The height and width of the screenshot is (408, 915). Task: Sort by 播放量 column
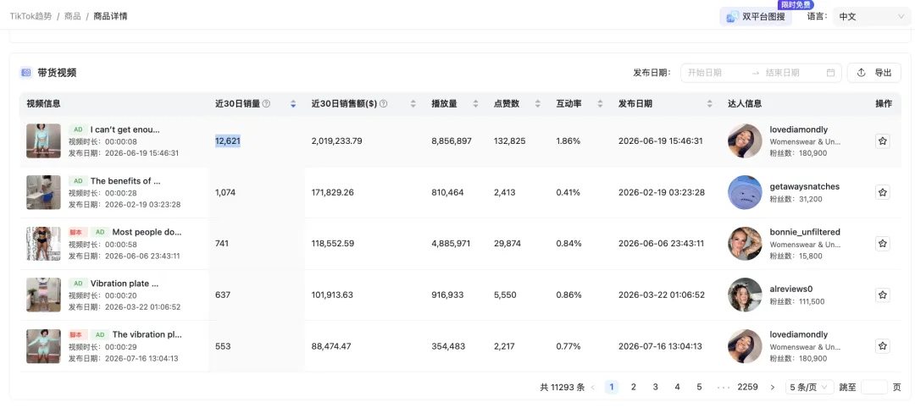(475, 104)
